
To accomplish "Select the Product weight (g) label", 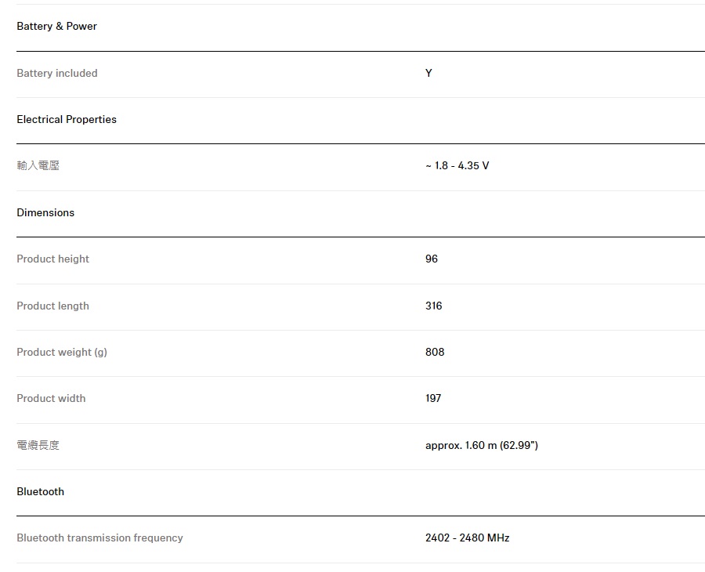I will tap(62, 353).
